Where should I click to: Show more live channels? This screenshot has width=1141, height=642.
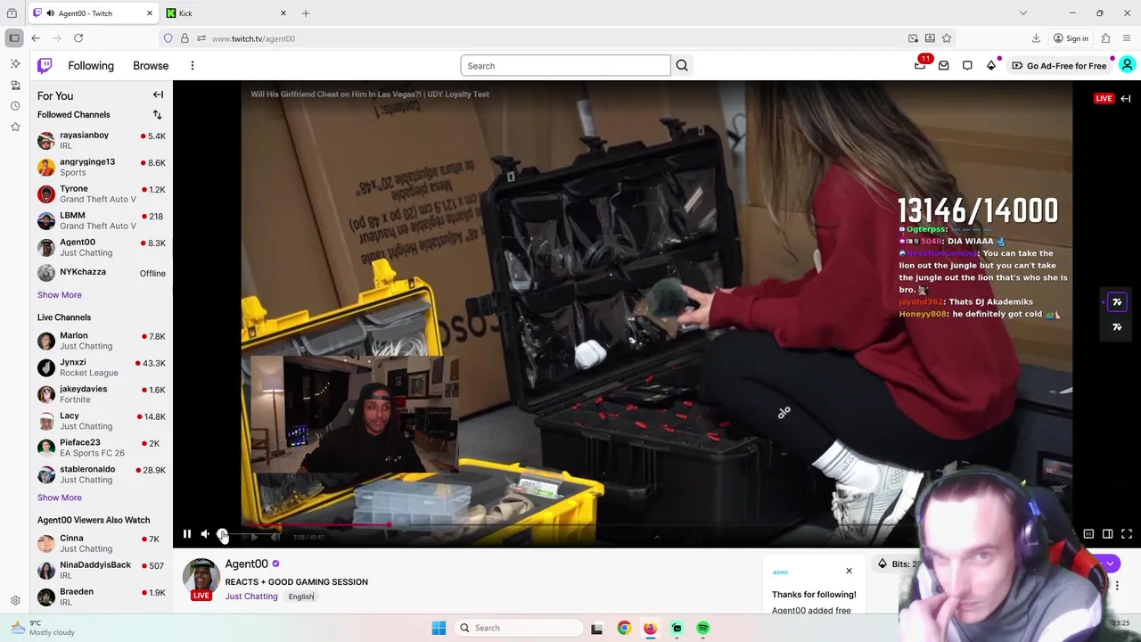59,498
